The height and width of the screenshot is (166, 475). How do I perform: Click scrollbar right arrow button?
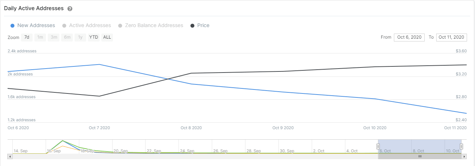464,157
